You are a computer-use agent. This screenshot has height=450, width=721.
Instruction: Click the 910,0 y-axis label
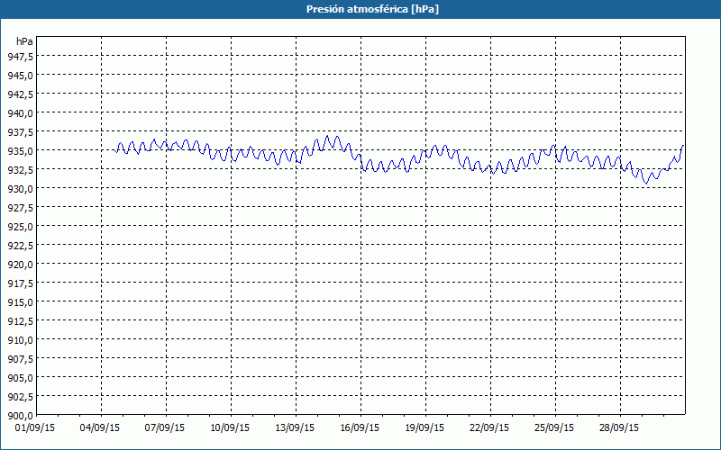[x=20, y=340]
